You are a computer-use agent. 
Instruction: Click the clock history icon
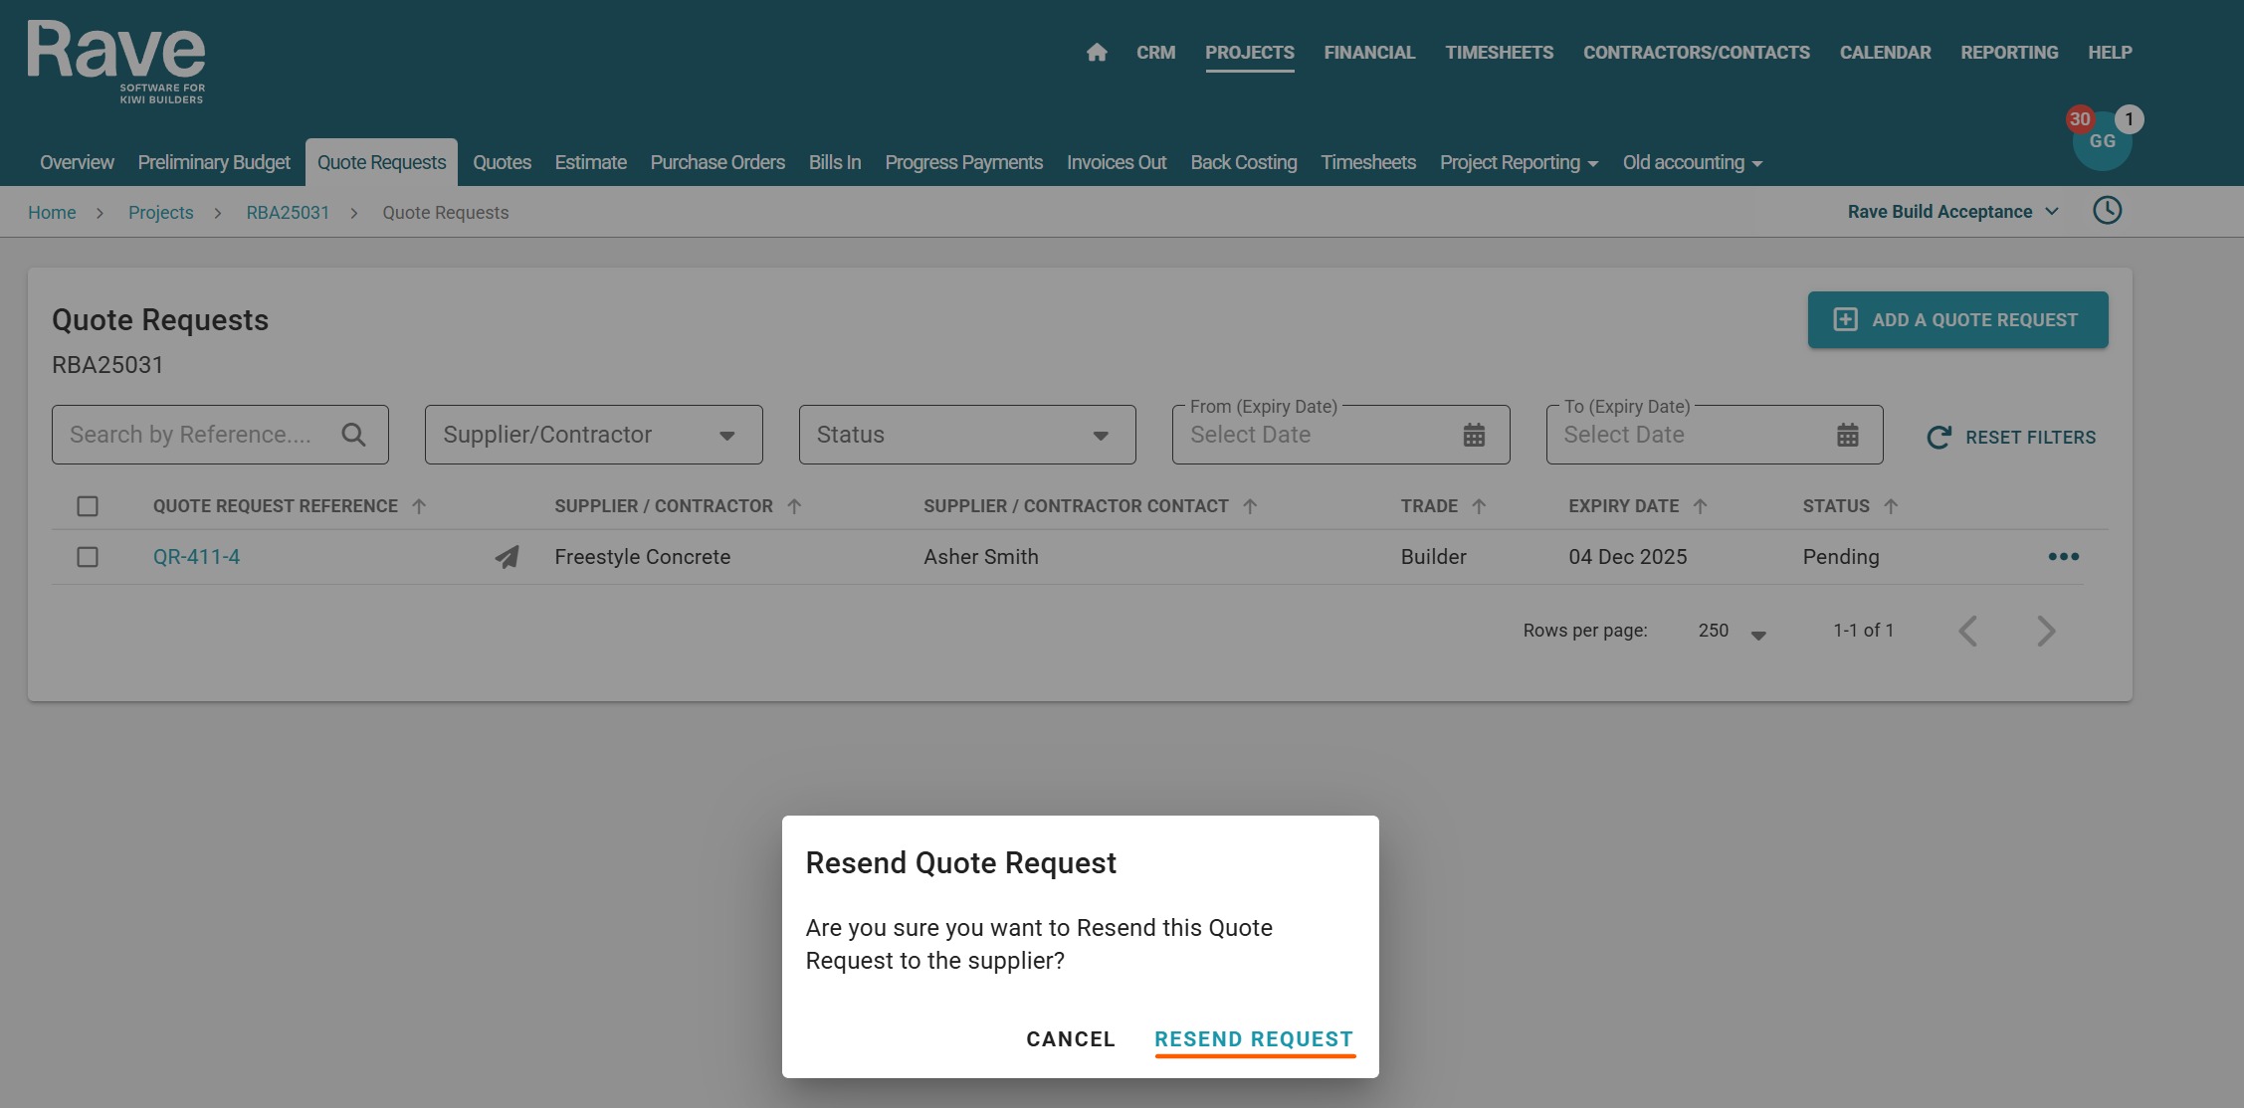(x=2107, y=211)
